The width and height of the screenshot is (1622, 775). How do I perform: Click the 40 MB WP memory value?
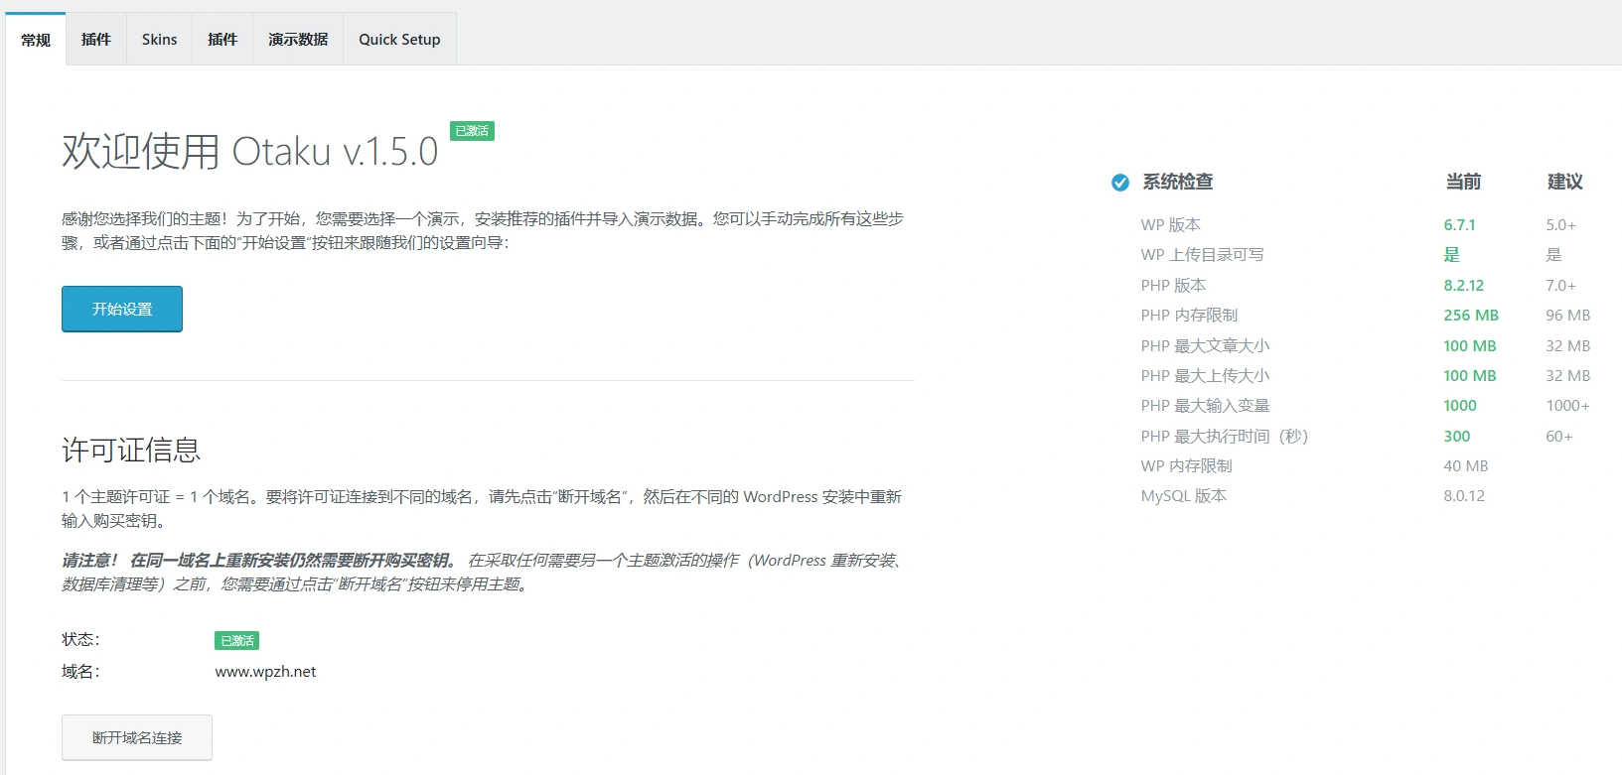tap(1466, 466)
